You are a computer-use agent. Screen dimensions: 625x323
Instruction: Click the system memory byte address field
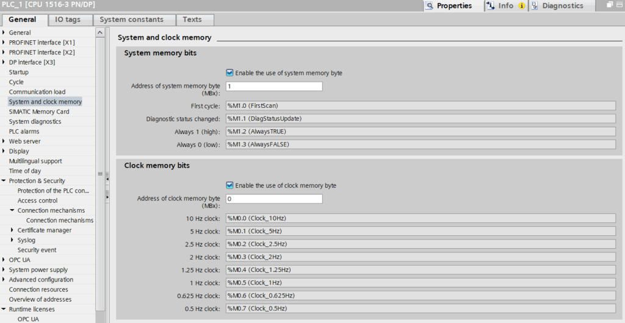coord(273,87)
